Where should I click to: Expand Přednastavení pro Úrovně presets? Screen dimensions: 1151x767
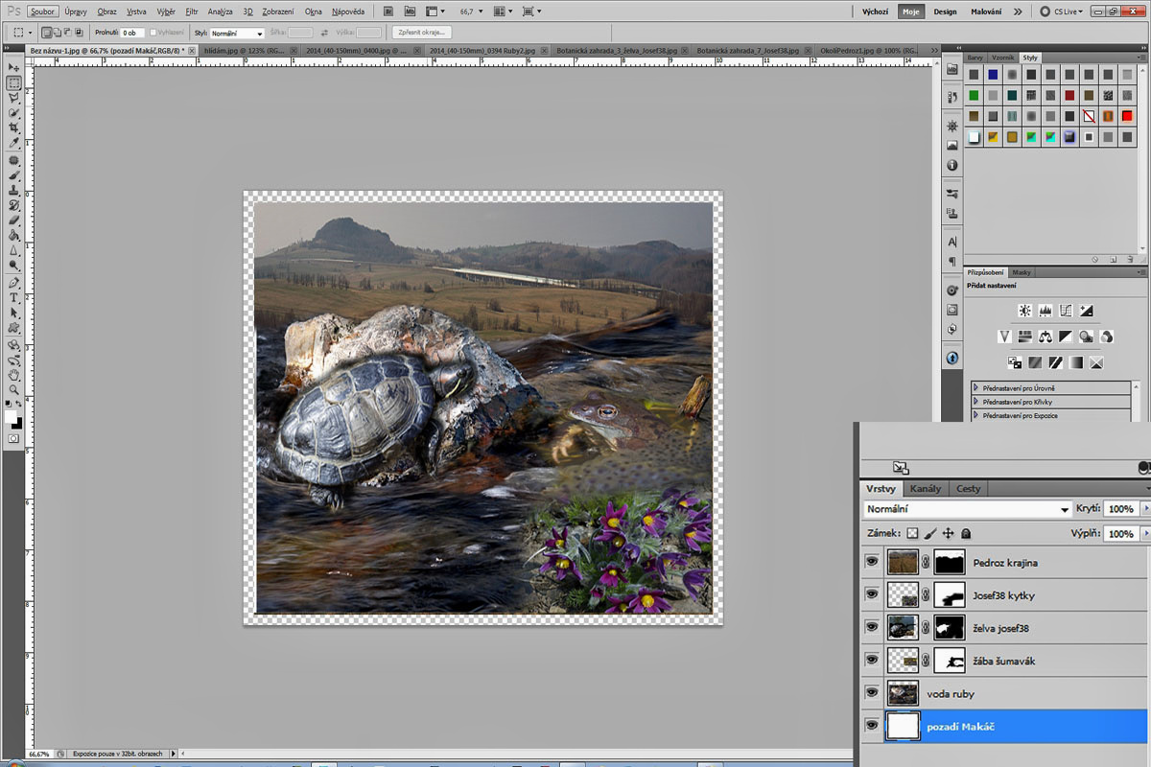pyautogui.click(x=976, y=387)
